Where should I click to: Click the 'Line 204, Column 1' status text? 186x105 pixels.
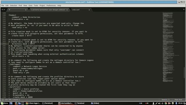(12, 99)
